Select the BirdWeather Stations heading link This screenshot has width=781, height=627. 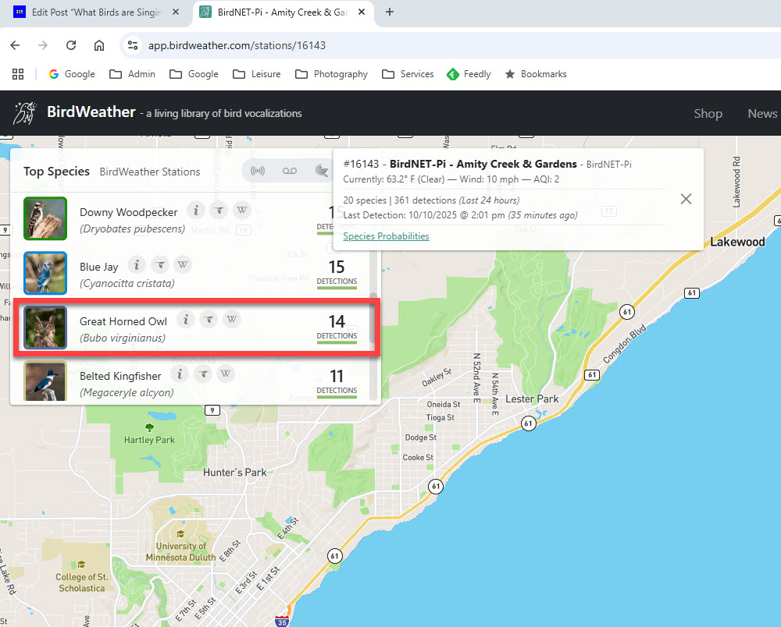pos(150,172)
